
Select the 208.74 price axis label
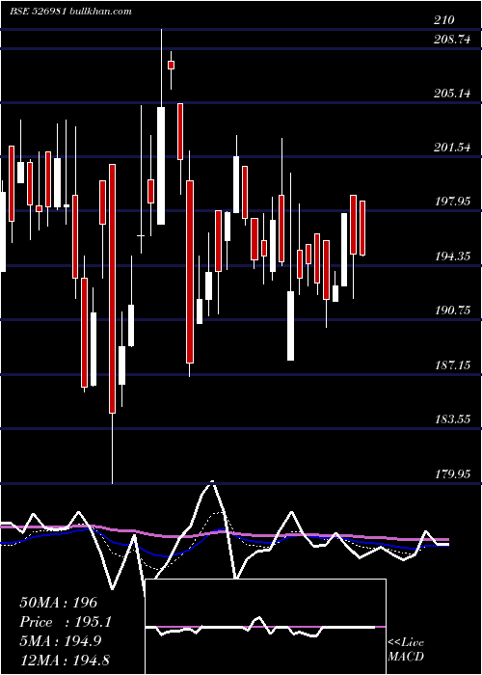tap(452, 40)
